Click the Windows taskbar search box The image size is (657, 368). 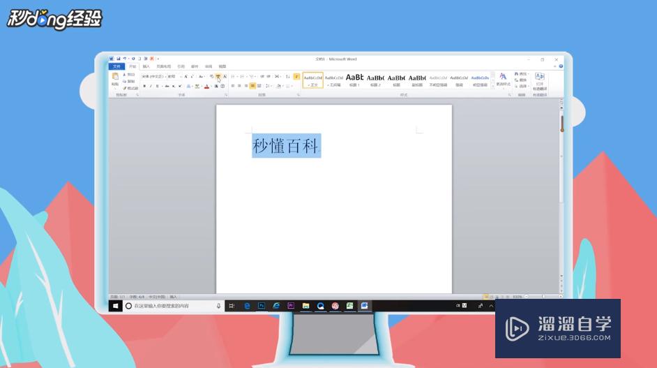(x=174, y=306)
